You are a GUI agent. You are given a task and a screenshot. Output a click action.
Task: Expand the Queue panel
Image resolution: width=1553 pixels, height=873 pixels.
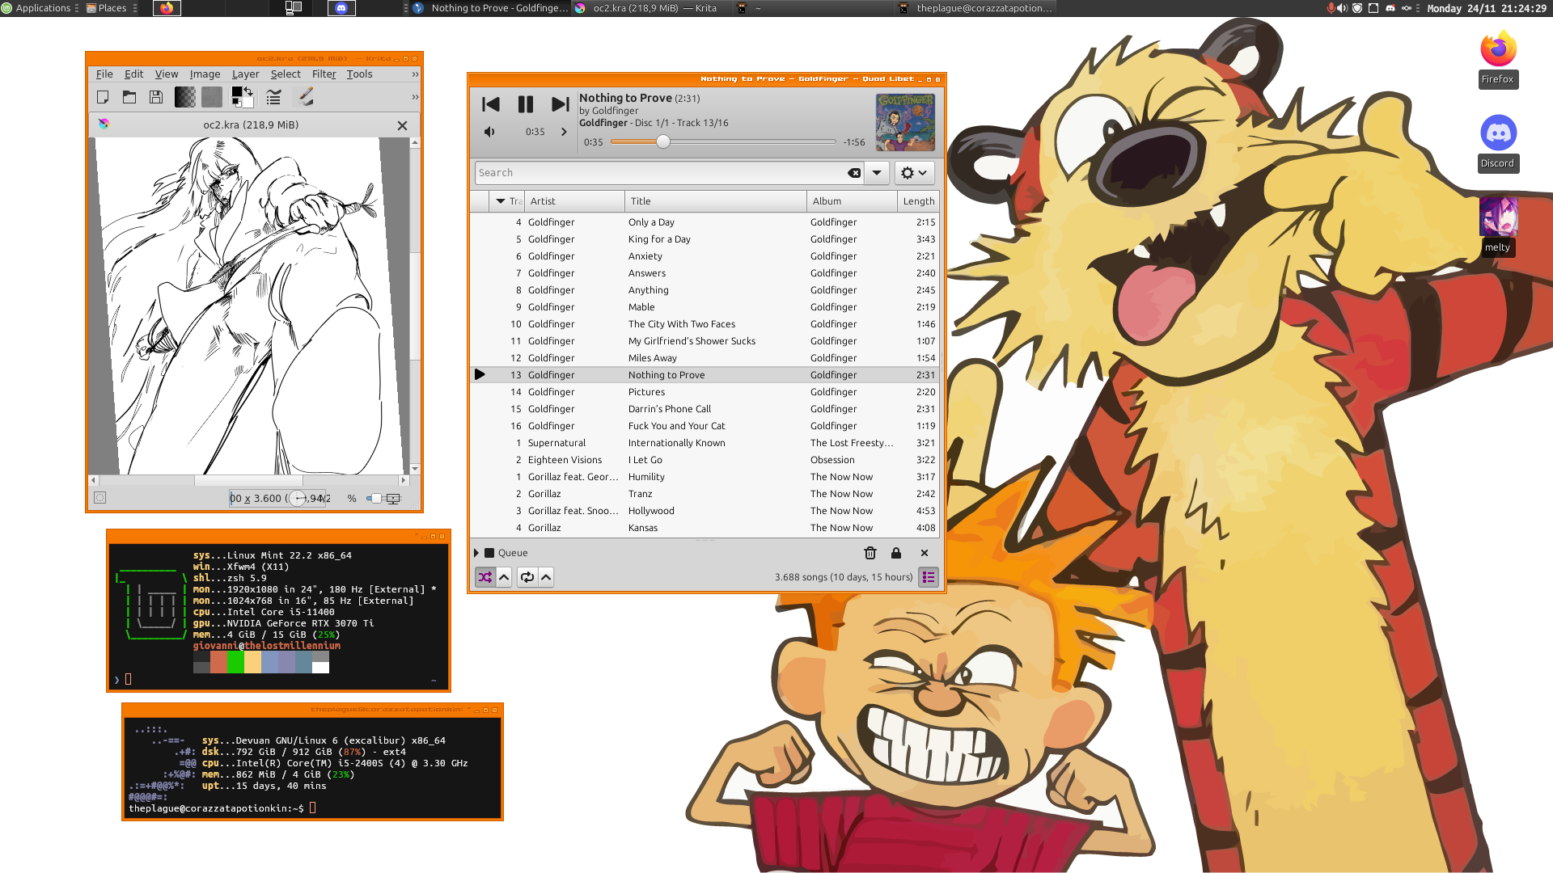point(476,553)
